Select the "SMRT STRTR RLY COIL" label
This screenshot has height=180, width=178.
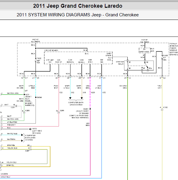pos(109,57)
